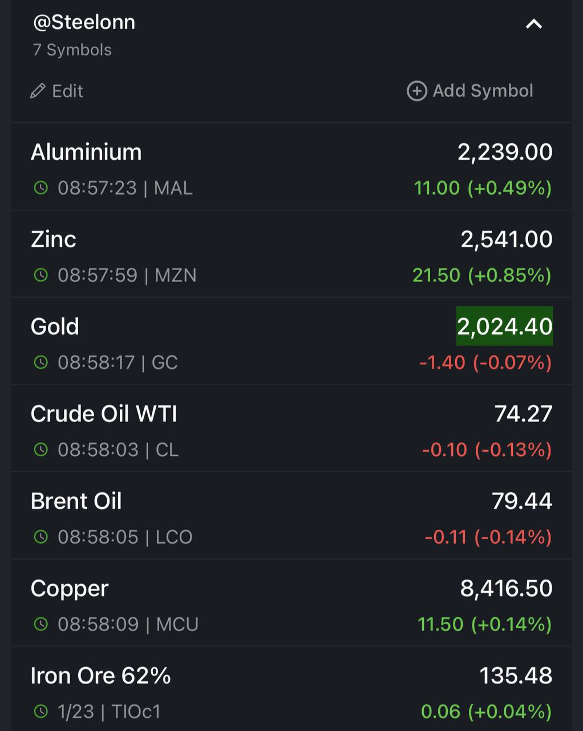
Task: Click the clock icon in Iron Ore row
Action: pos(41,712)
